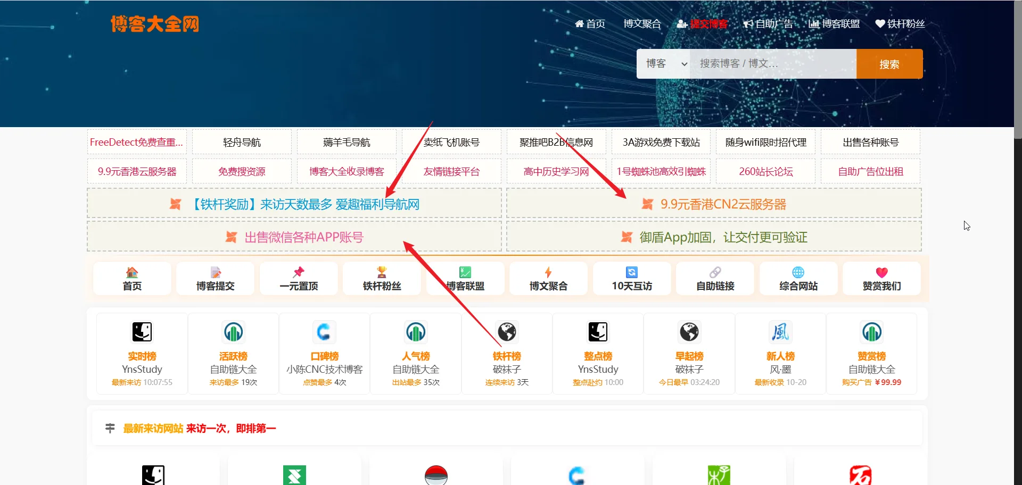Click the 博客提交 document icon
The image size is (1022, 485).
[216, 273]
